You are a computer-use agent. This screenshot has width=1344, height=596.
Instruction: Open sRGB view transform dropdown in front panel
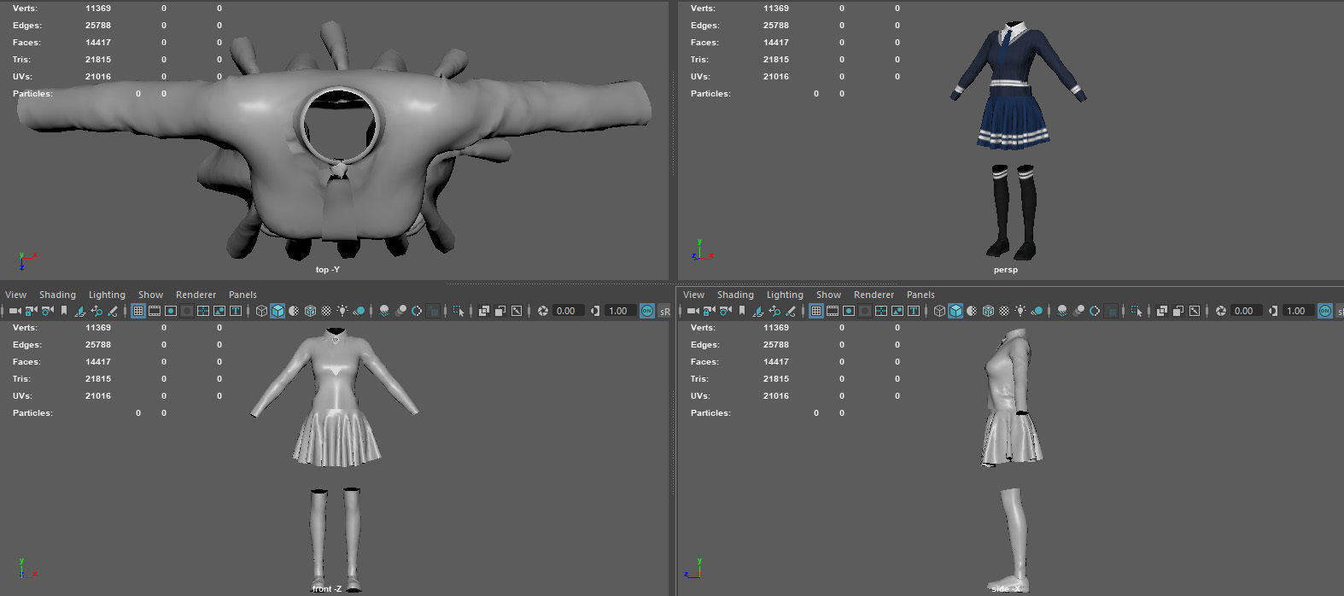(665, 311)
